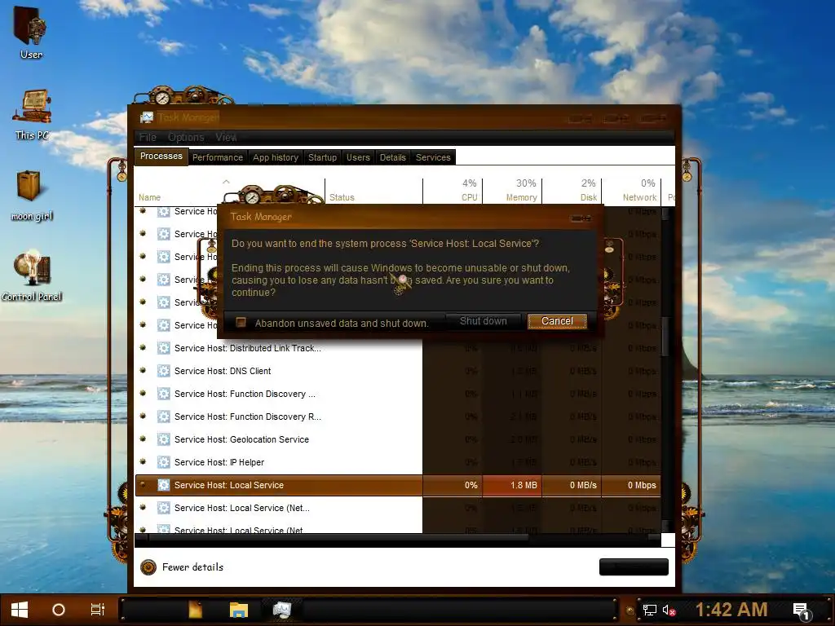835x626 pixels.
Task: Expand Service Host: Distributed Link Tracking row
Action: coord(143,347)
